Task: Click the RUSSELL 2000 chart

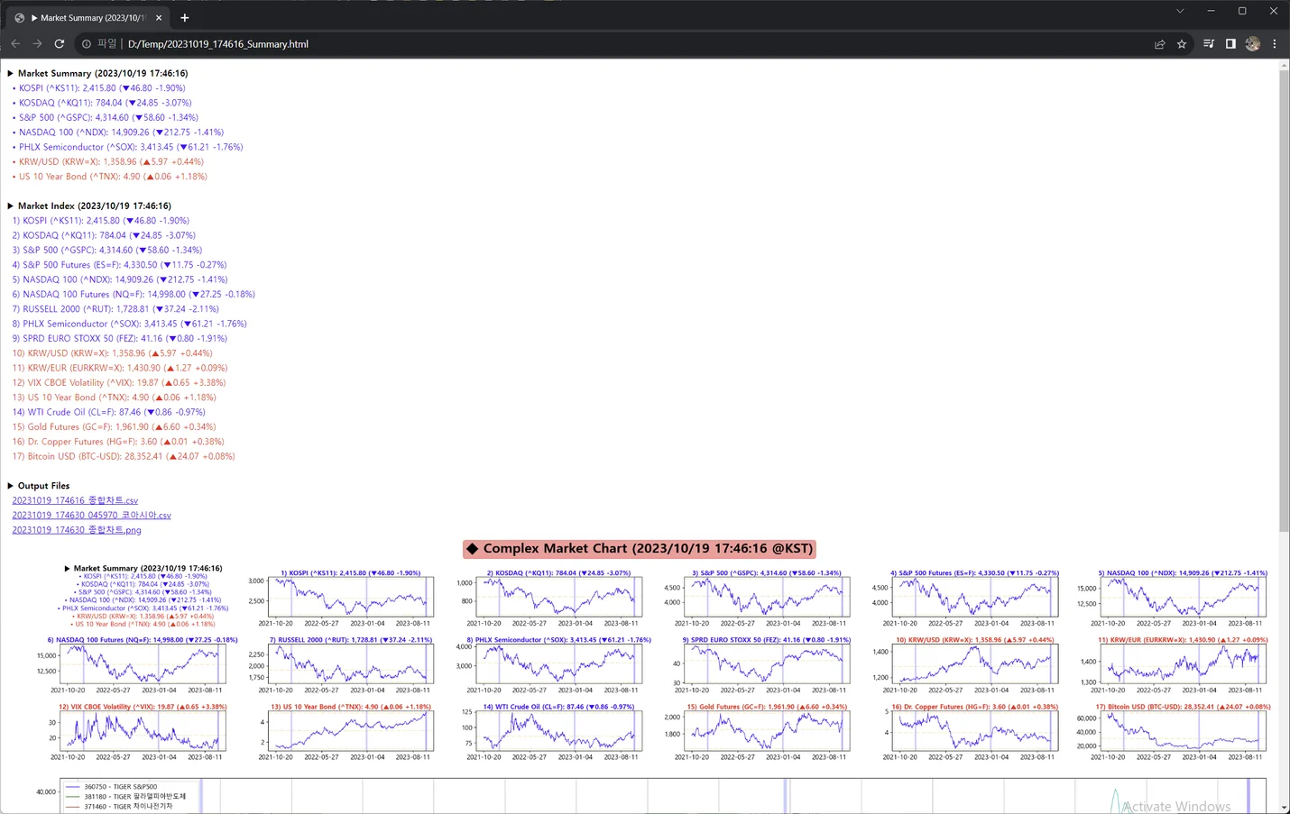Action: [x=351, y=665]
